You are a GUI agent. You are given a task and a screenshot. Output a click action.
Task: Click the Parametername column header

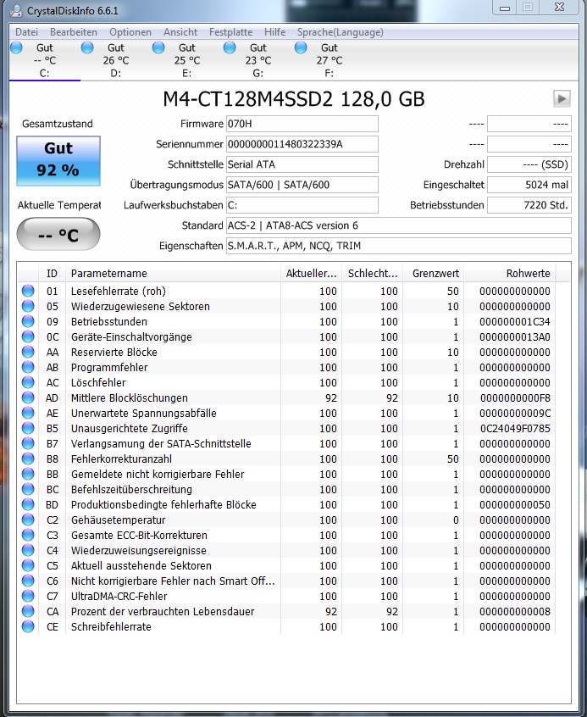click(x=174, y=274)
